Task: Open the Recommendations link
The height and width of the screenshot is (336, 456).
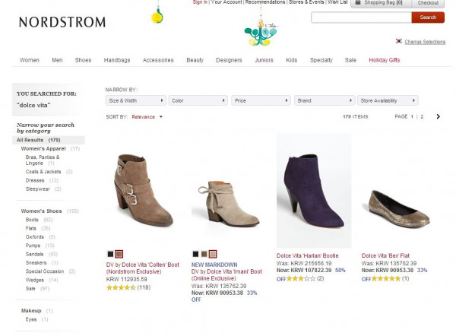Action: point(265,2)
